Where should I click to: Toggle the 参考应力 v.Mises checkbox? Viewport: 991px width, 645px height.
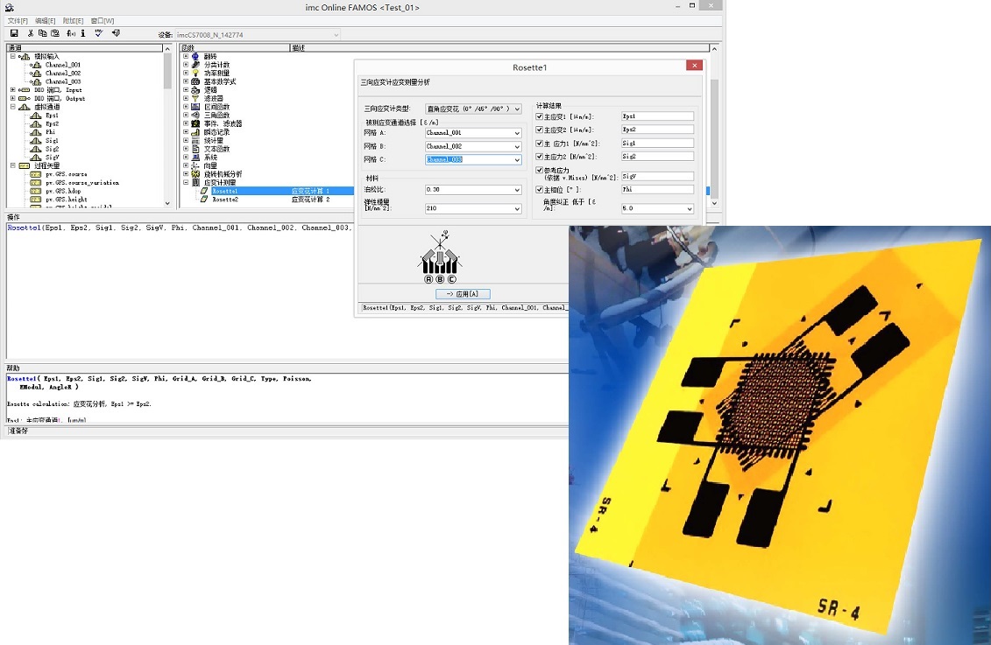pos(539,171)
